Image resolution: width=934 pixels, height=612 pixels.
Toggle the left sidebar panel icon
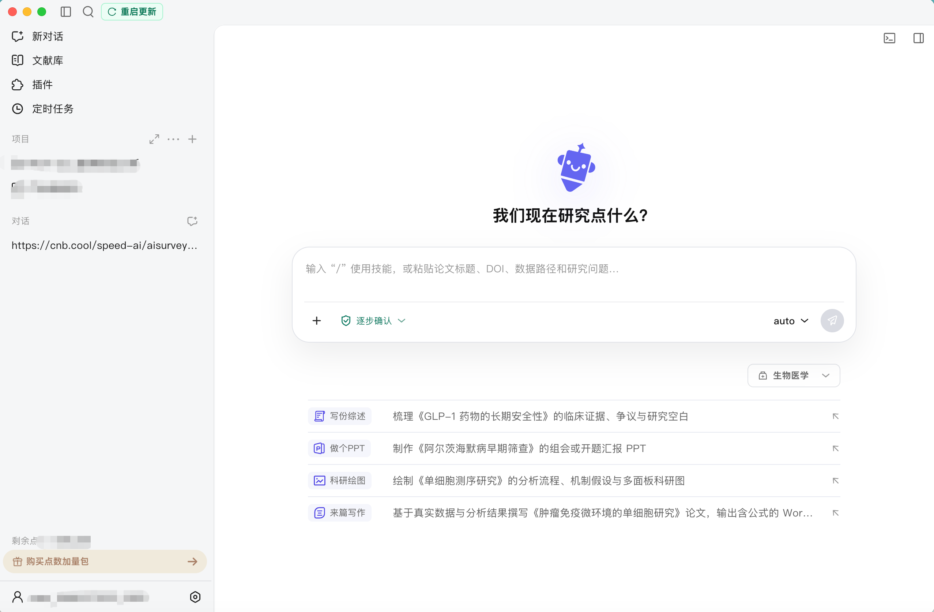[66, 12]
